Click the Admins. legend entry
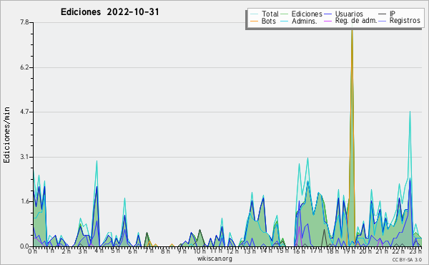 299,21
